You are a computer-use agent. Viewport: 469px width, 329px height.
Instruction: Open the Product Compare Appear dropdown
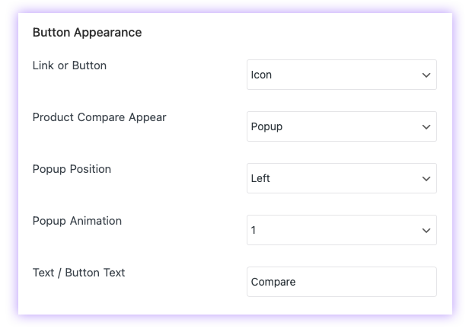[341, 126]
